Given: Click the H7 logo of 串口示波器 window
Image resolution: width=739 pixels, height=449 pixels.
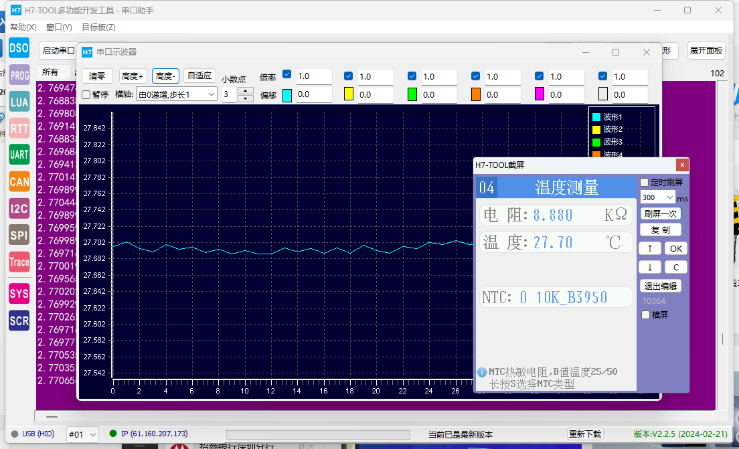Looking at the screenshot, I should pos(87,52).
